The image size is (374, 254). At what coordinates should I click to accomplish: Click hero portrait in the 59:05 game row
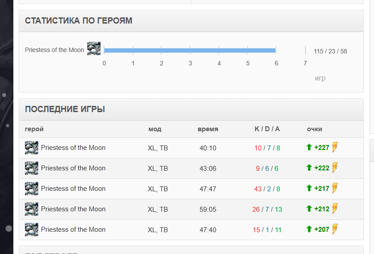(x=32, y=209)
